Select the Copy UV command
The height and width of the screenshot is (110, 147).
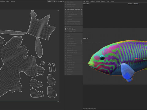pyautogui.click(x=73, y=56)
